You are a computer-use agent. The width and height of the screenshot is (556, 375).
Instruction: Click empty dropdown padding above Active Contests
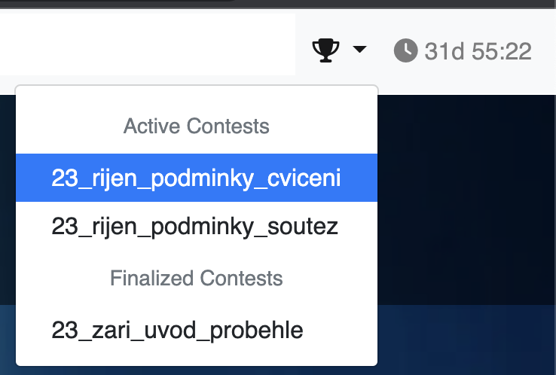coord(196,98)
